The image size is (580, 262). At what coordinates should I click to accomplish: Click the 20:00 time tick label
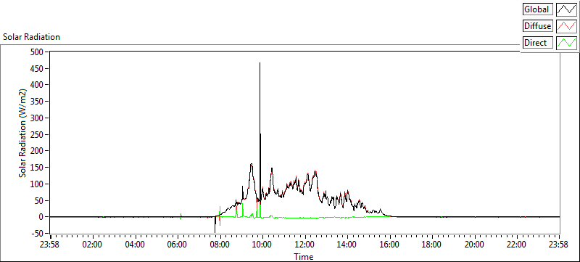tap(475, 245)
